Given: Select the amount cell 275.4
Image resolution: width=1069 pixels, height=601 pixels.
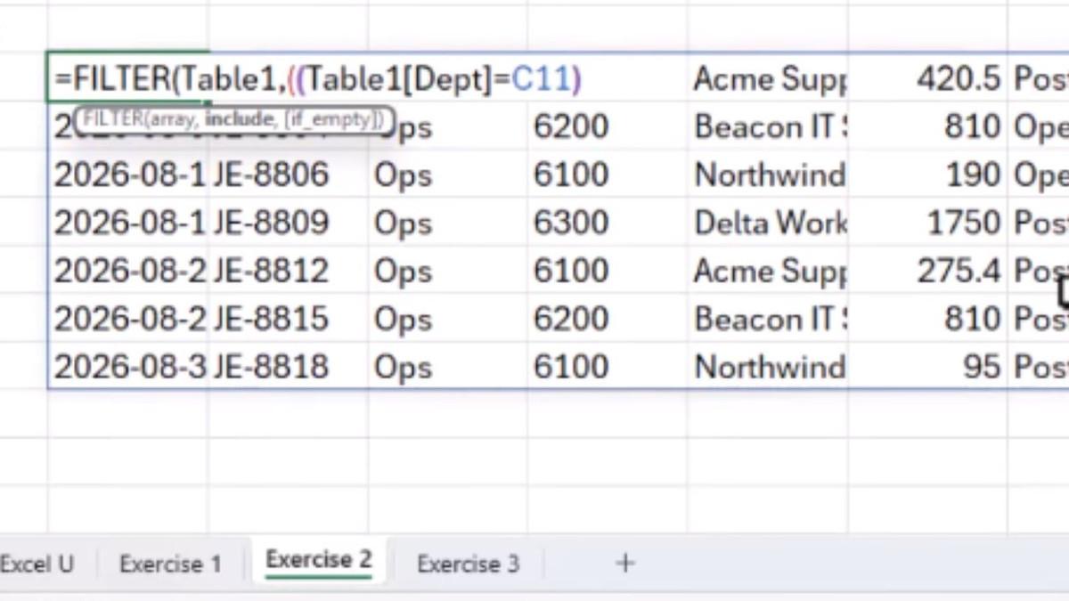Looking at the screenshot, I should (928, 271).
